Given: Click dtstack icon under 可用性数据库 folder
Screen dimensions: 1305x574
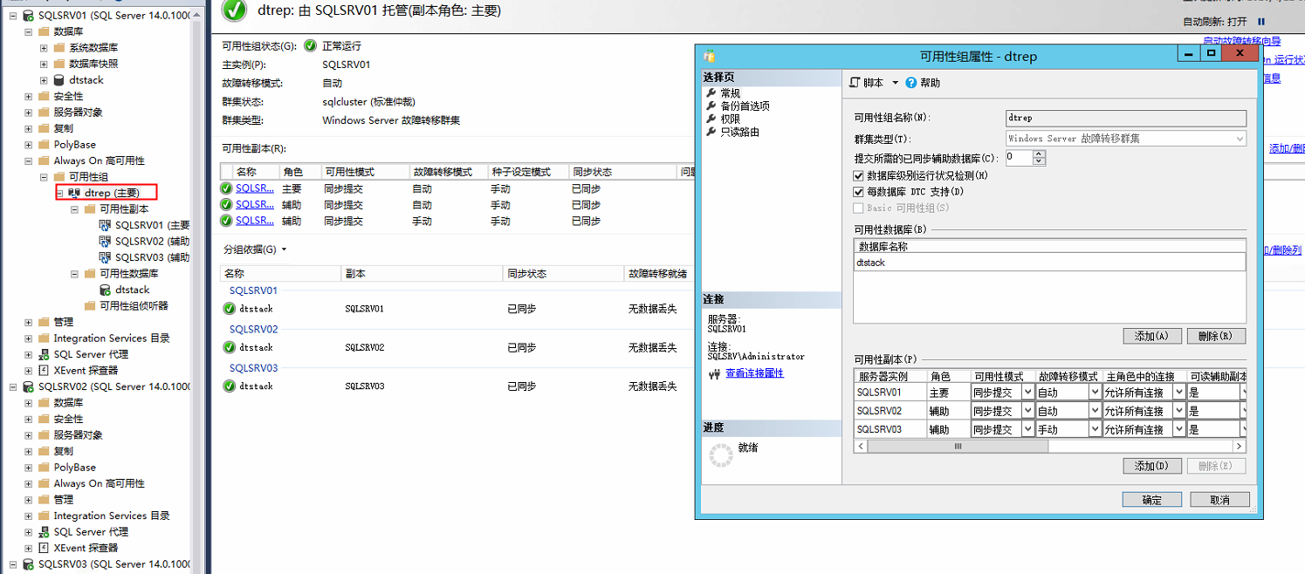Looking at the screenshot, I should [105, 290].
